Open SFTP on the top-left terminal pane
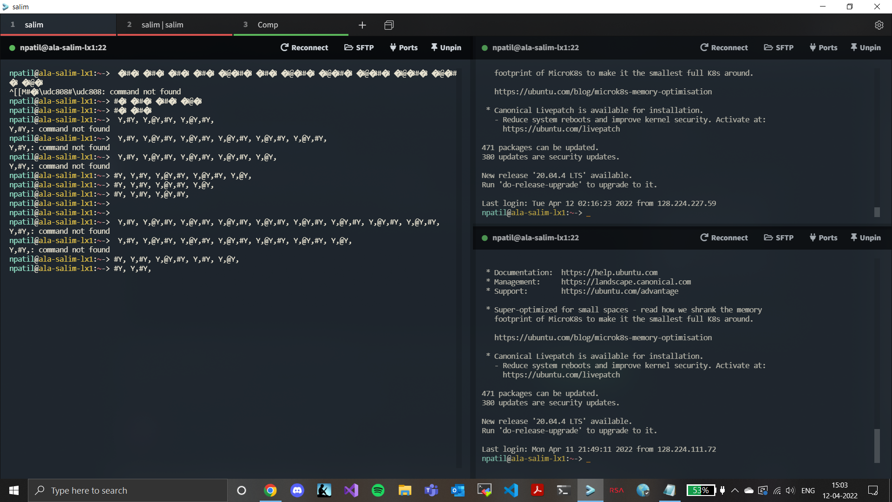The width and height of the screenshot is (892, 502). click(x=359, y=47)
